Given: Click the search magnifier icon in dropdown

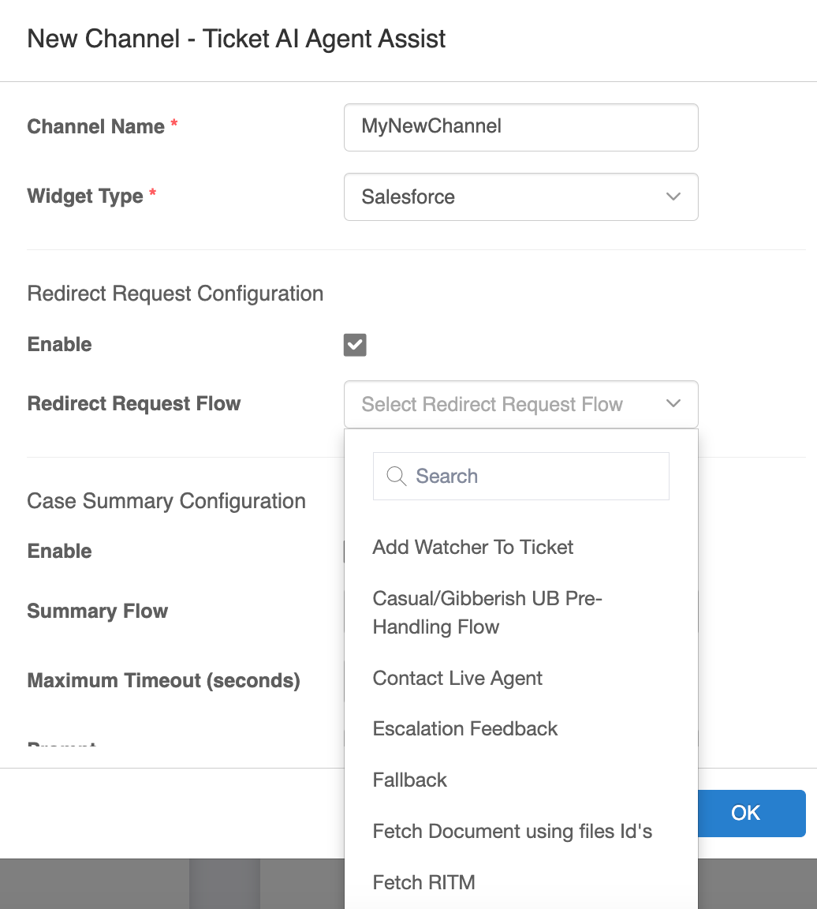Looking at the screenshot, I should click(x=396, y=476).
